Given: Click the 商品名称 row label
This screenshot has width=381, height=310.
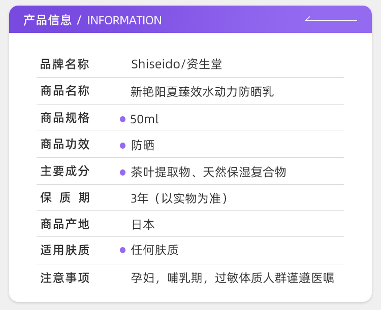Looking at the screenshot, I should (x=65, y=91).
